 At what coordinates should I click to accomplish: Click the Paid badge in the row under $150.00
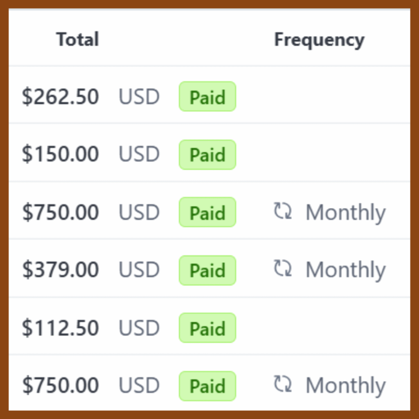(207, 212)
